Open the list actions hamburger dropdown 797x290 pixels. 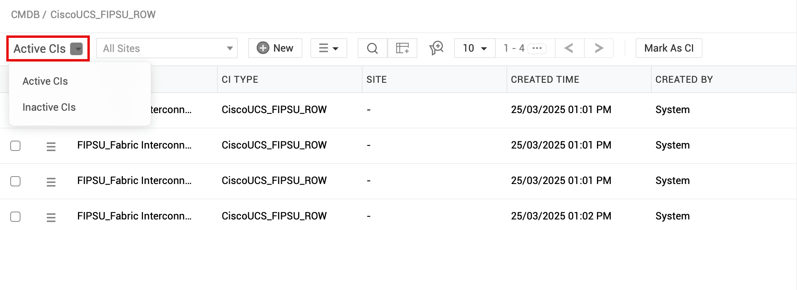click(328, 48)
